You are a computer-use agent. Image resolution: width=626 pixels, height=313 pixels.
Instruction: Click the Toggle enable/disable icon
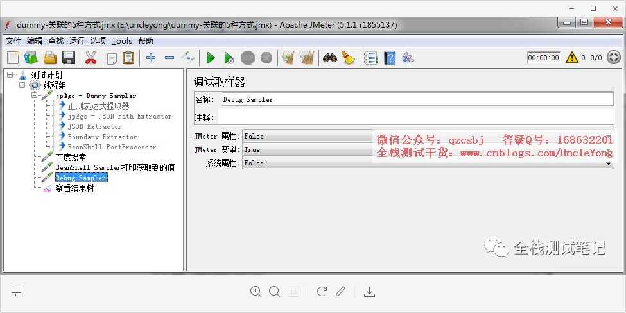187,58
